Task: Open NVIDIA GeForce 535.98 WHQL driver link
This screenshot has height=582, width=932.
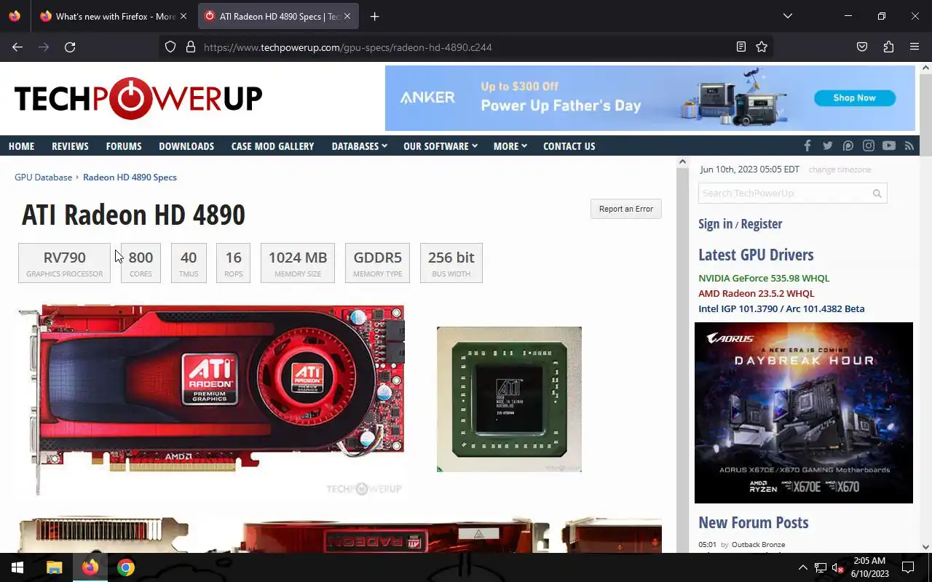Action: pos(764,278)
